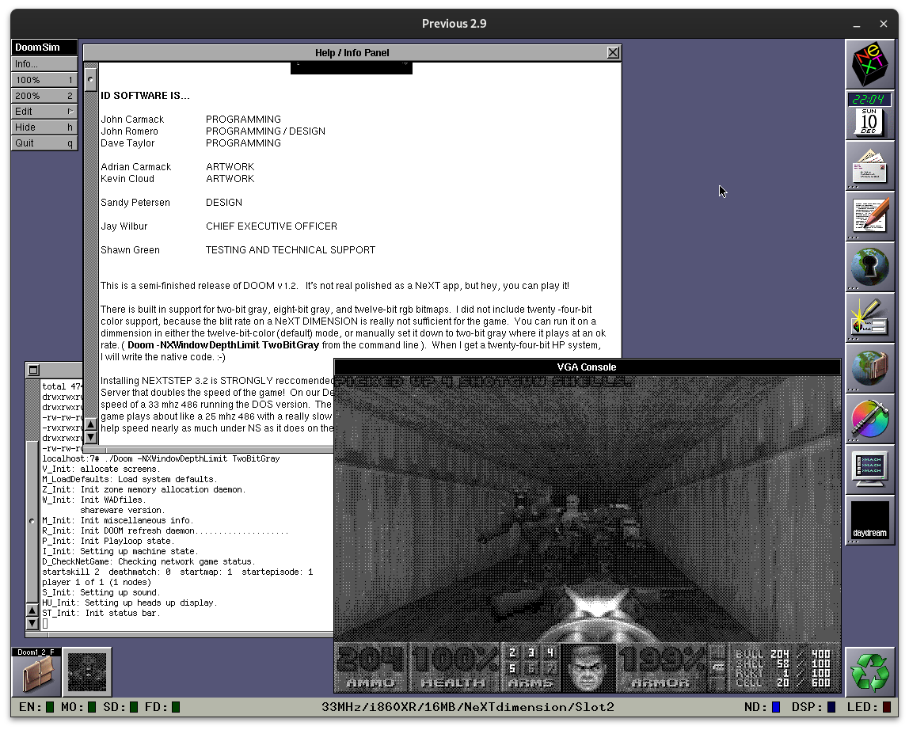The image size is (909, 730).
Task: Open the globe with keyhole dock icon
Action: pos(870,267)
